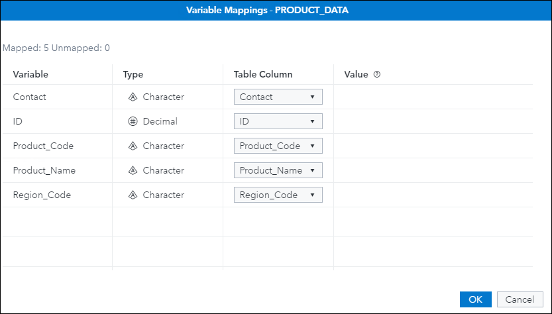Confirm mappings with the OK button
The image size is (552, 314).
pos(475,299)
